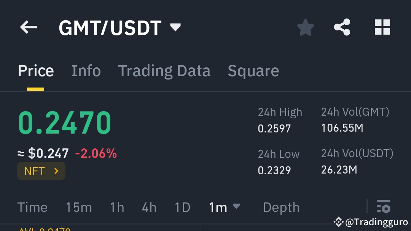This screenshot has width=411, height=231.
Task: Switch to the Info tab
Action: (86, 70)
